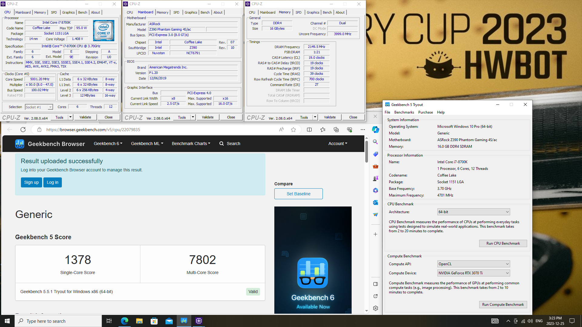The height and width of the screenshot is (327, 582).
Task: Open Drop paper plane in sidebar
Action: (375, 215)
